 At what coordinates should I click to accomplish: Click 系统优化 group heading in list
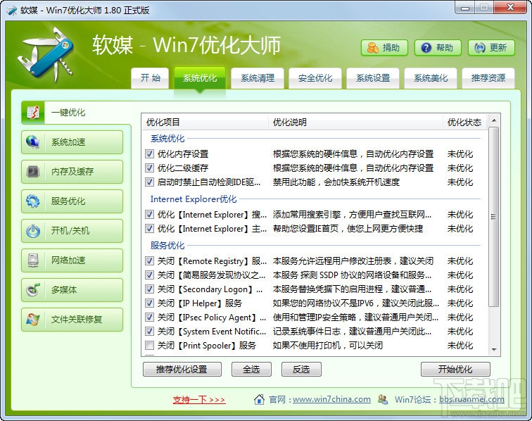pyautogui.click(x=167, y=139)
